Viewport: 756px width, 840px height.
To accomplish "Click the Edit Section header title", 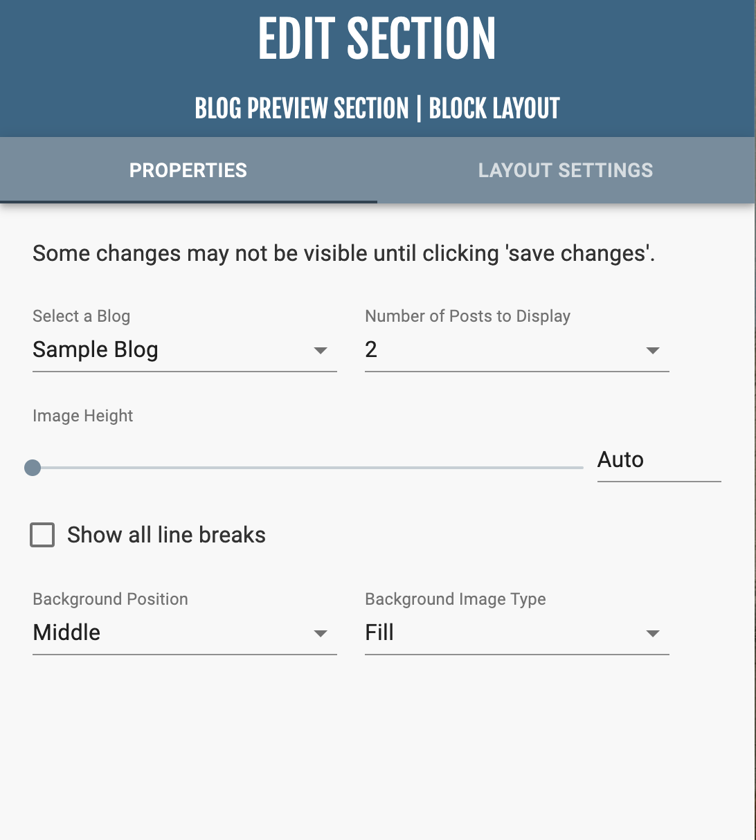I will click(377, 39).
